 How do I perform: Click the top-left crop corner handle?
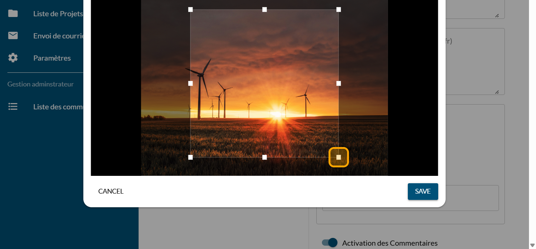coord(190,10)
